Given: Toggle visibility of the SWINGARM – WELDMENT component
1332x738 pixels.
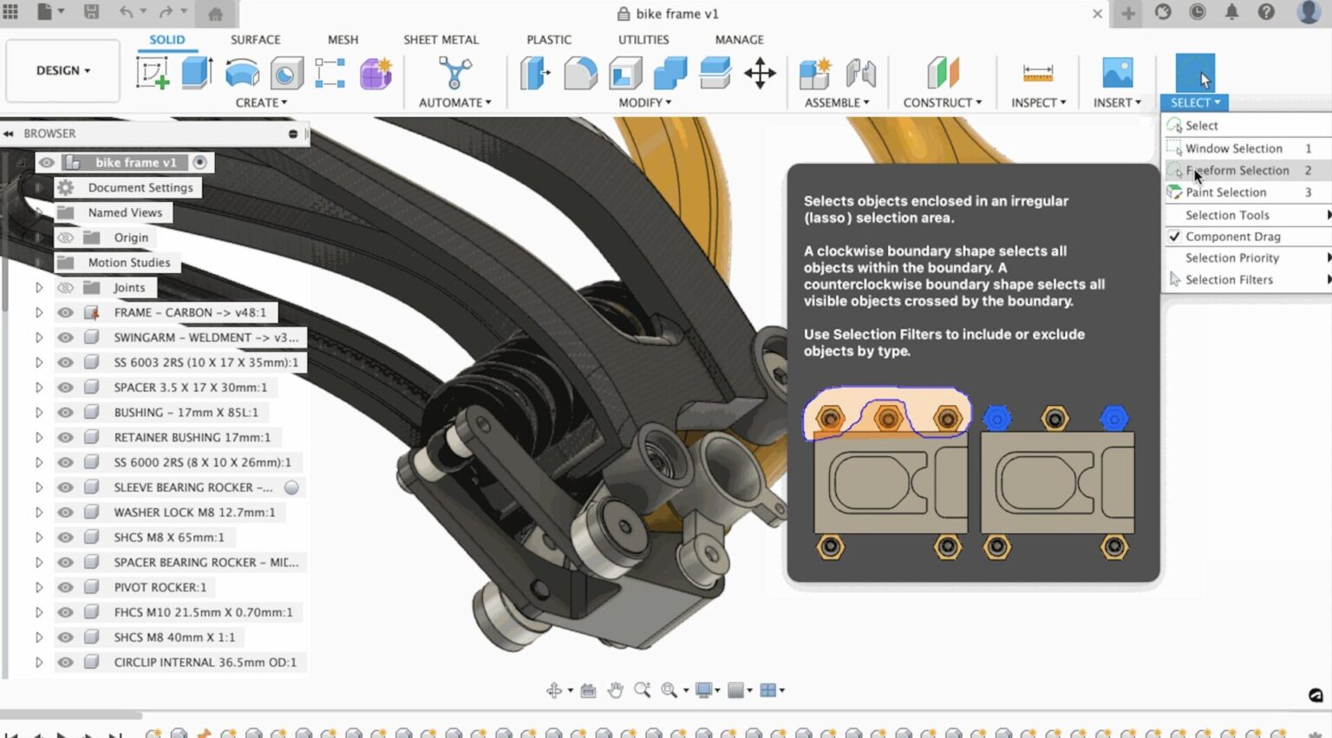Looking at the screenshot, I should pos(65,337).
